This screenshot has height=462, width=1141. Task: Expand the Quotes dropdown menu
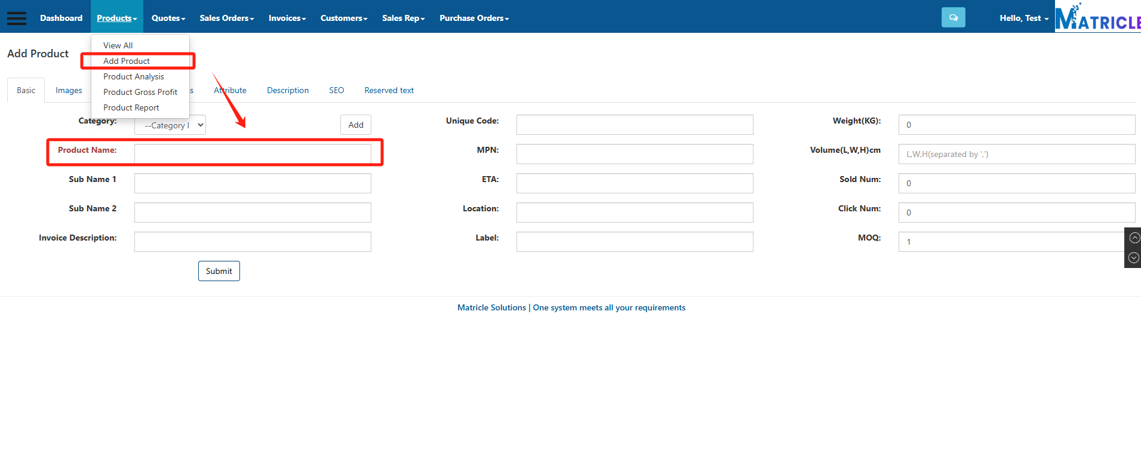tap(168, 18)
